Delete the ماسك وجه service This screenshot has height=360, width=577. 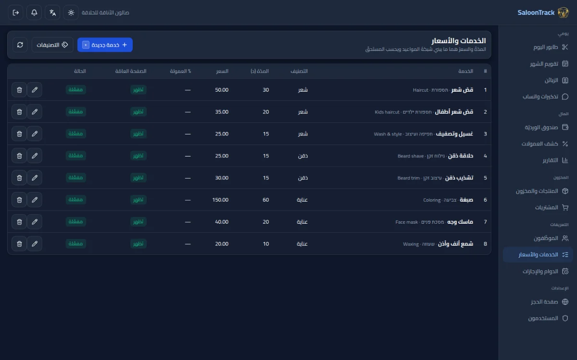click(19, 222)
